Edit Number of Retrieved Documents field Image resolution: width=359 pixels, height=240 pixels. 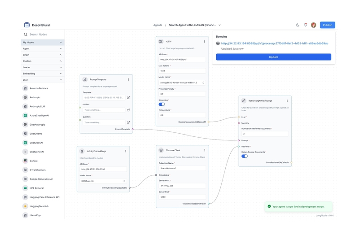[265, 134]
